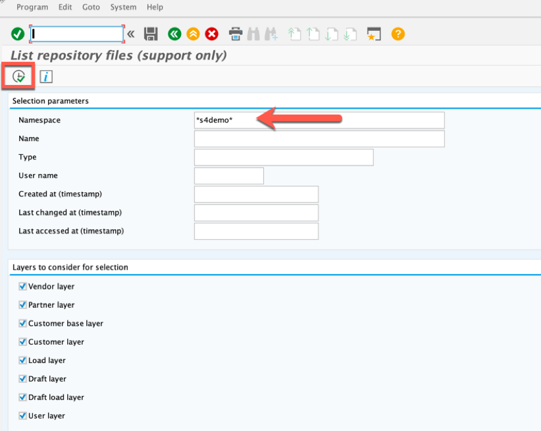This screenshot has width=541, height=431.
Task: Click the Find binoculars icon
Action: (x=253, y=34)
